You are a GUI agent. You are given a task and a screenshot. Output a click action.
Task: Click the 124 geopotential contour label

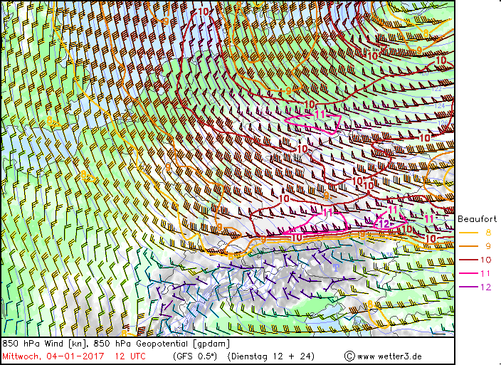[x=440, y=106]
